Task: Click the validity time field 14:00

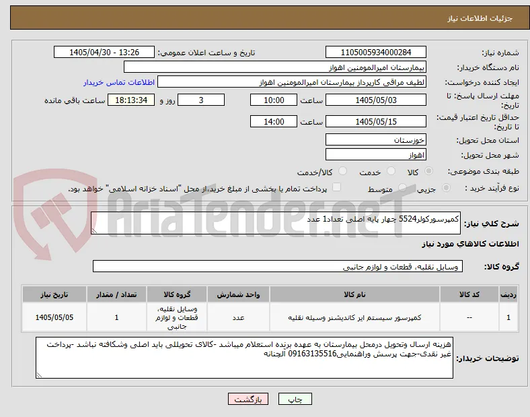Action: [274, 121]
